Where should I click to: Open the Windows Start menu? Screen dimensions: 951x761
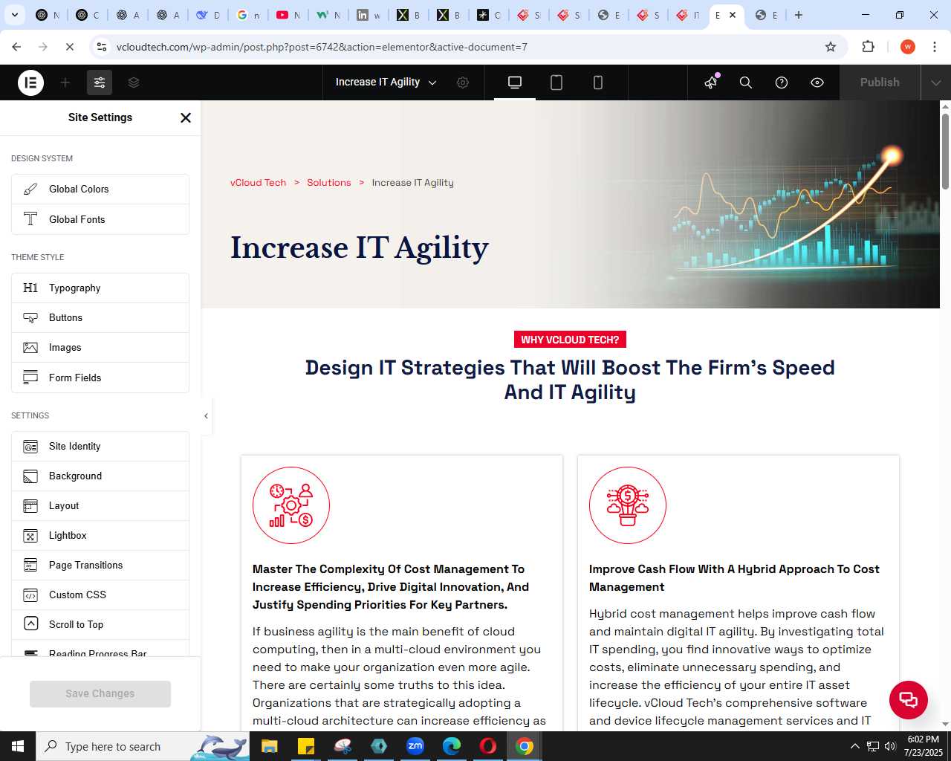(18, 746)
